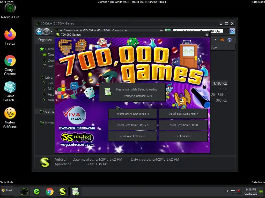Click the Explorer Forward arrow button
This screenshot has width=265, height=198.
(x=46, y=31)
